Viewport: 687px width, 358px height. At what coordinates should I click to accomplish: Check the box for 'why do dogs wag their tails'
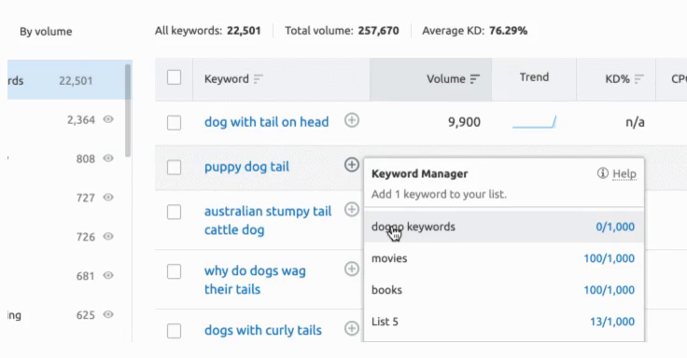(x=174, y=271)
